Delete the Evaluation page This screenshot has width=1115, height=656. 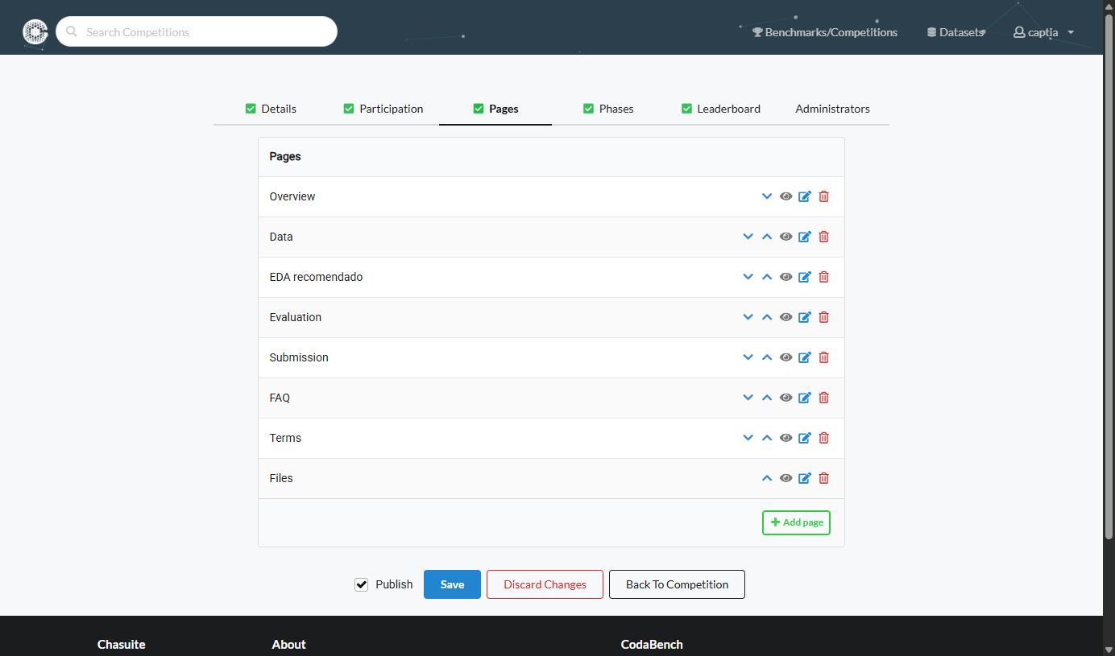click(823, 317)
